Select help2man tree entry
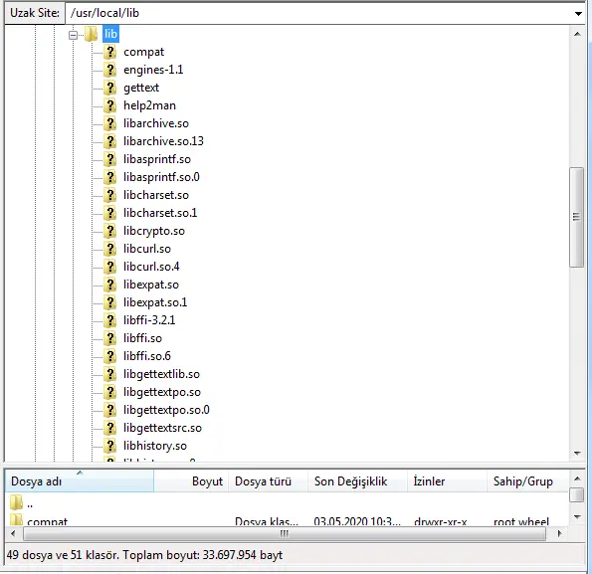The height and width of the screenshot is (574, 592). pos(149,105)
